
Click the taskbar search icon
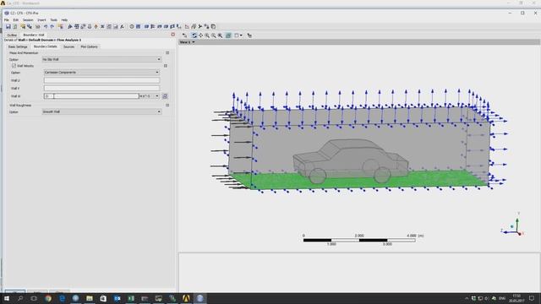point(20,298)
